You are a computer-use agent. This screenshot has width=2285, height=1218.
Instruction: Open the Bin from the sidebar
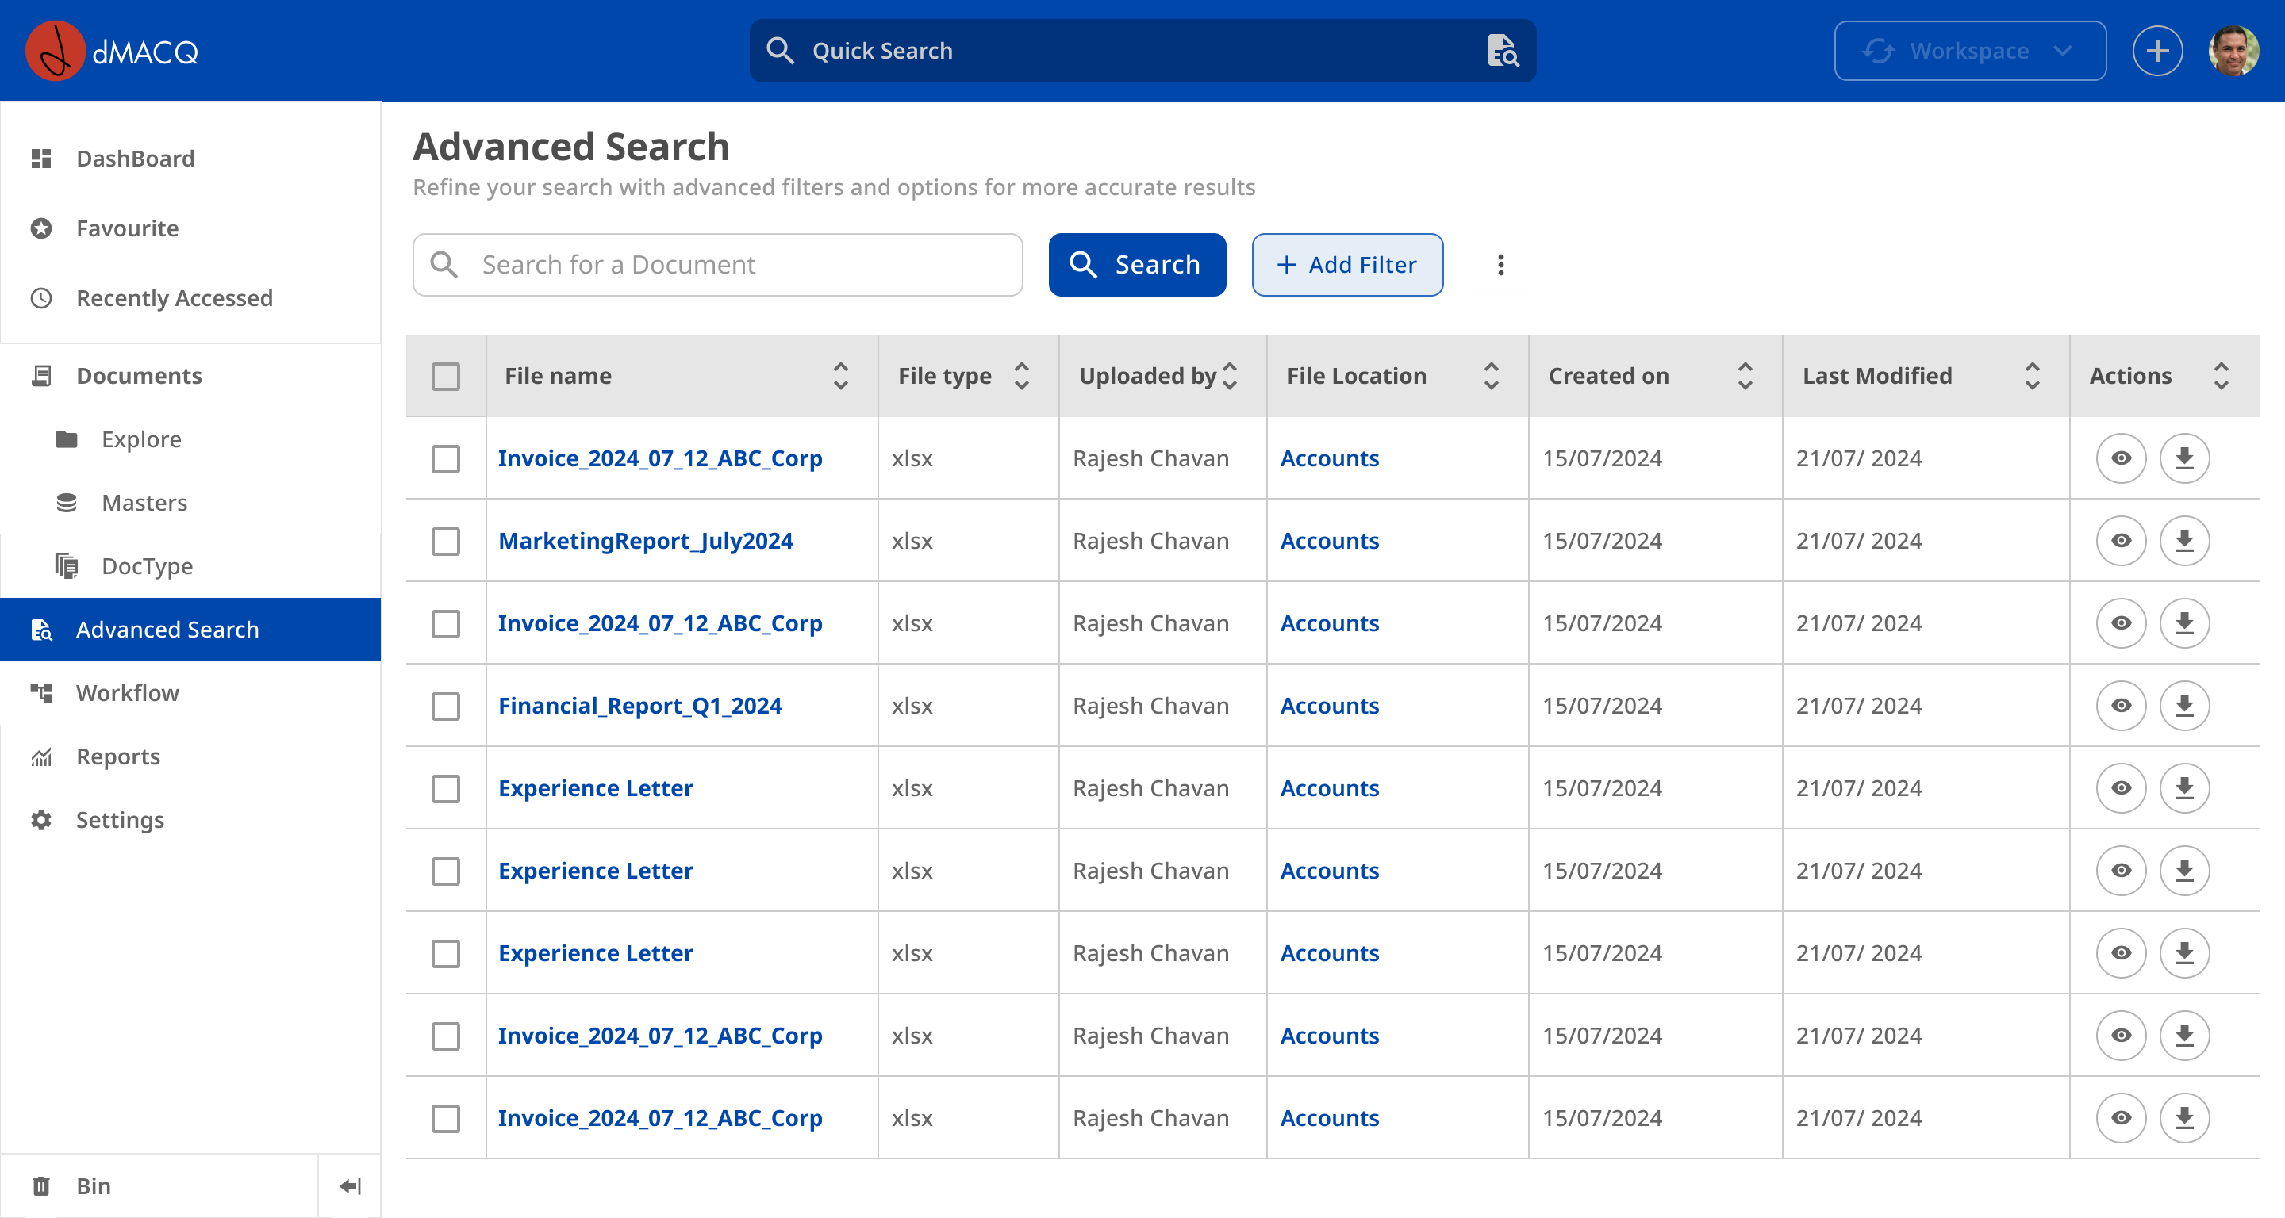coord(93,1186)
